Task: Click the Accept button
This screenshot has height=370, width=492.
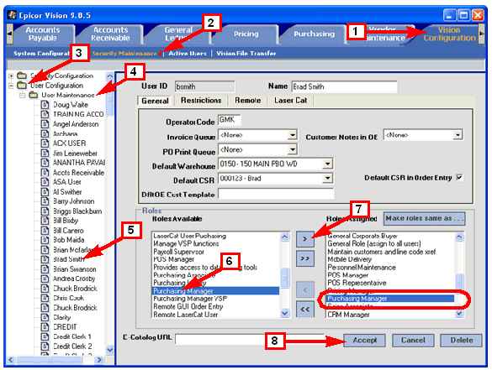Action: coord(364,341)
